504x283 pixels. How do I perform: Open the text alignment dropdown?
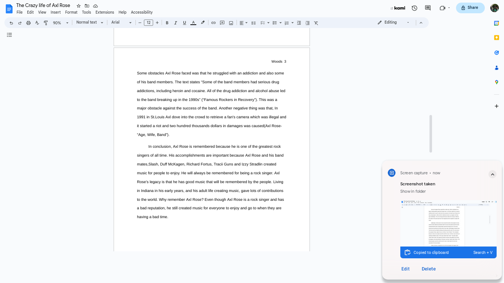tap(244, 23)
